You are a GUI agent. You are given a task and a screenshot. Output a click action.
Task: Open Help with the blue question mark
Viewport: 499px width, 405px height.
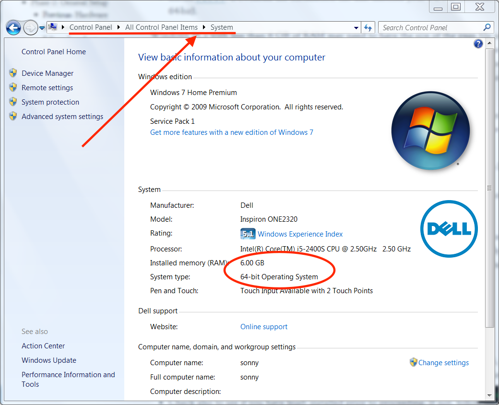tap(478, 44)
